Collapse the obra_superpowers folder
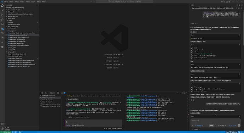 tap(13, 27)
